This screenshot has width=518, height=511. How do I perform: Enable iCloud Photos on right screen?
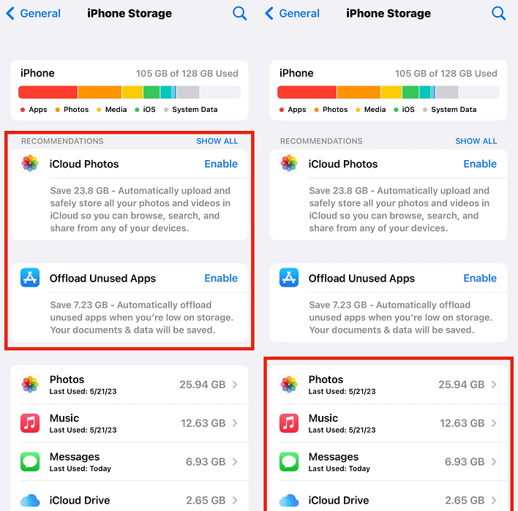(x=480, y=164)
